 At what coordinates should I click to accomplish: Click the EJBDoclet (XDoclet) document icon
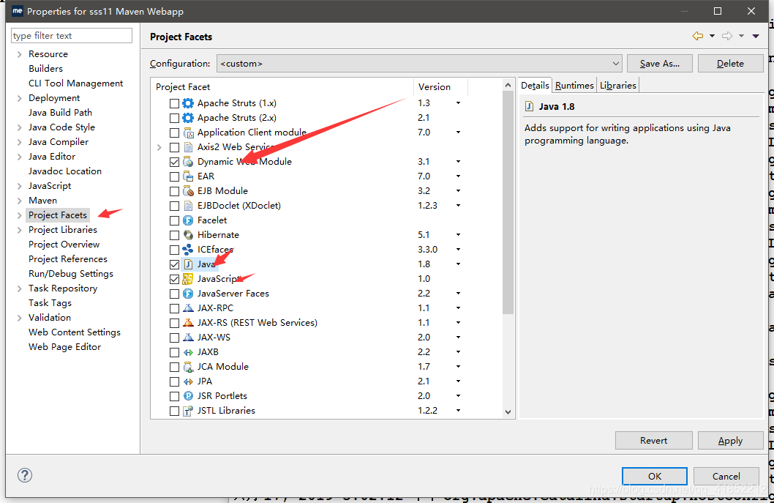point(188,206)
